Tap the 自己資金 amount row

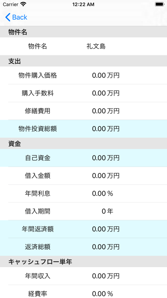tap(83, 158)
